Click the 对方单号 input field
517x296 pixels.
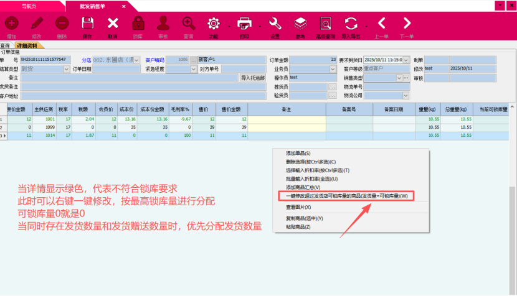(244, 69)
